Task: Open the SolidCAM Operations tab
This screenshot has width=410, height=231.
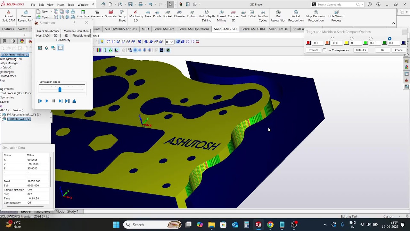Action: (193, 29)
